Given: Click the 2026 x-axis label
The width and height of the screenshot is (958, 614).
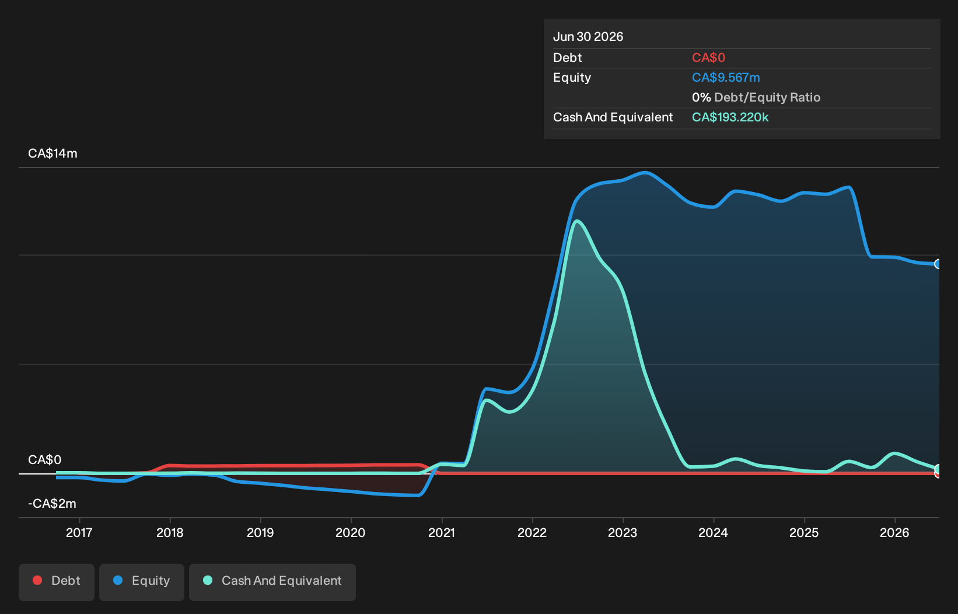Looking at the screenshot, I should click(894, 532).
